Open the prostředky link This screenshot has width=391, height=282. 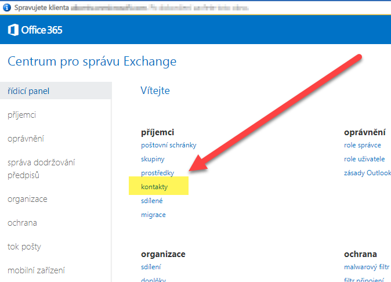click(157, 173)
